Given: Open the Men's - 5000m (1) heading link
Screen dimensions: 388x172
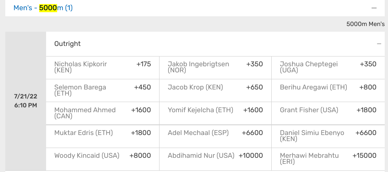Looking at the screenshot, I should 43,8.
